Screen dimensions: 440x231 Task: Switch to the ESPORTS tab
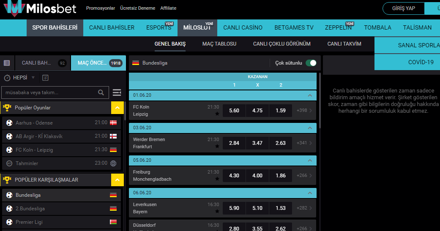(159, 28)
